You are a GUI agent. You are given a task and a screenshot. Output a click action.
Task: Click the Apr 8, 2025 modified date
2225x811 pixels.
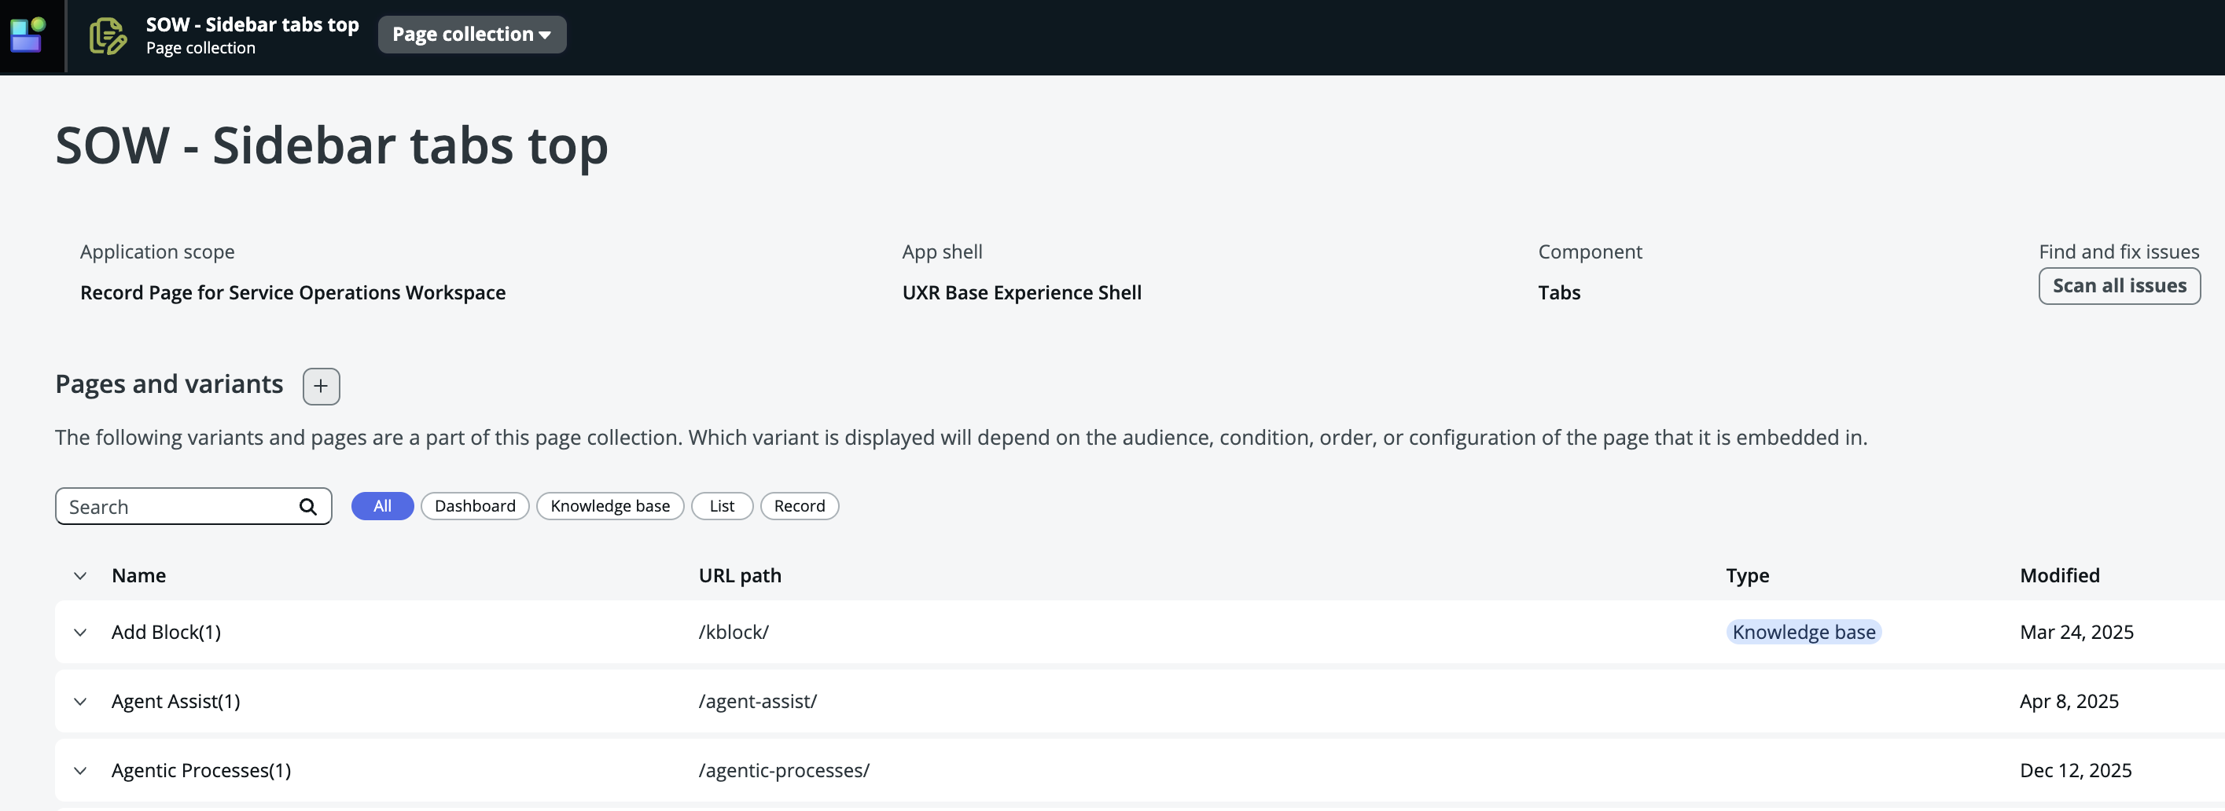[x=2069, y=701]
